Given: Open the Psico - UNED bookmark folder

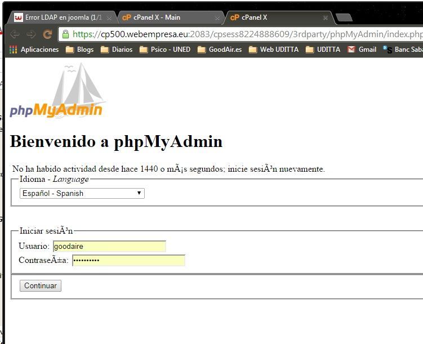Looking at the screenshot, I should coord(165,50).
